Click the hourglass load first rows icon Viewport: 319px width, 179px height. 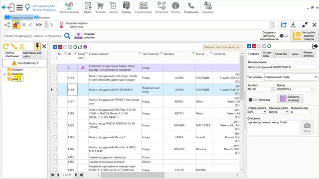[61, 25]
